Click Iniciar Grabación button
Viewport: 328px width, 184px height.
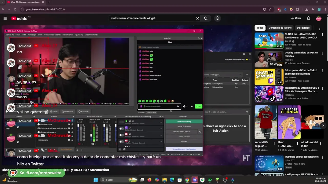tap(184, 126)
